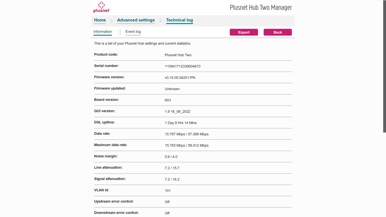Viewport: 386px width, 217px height.
Task: Select the Serial number value
Action: (183, 66)
